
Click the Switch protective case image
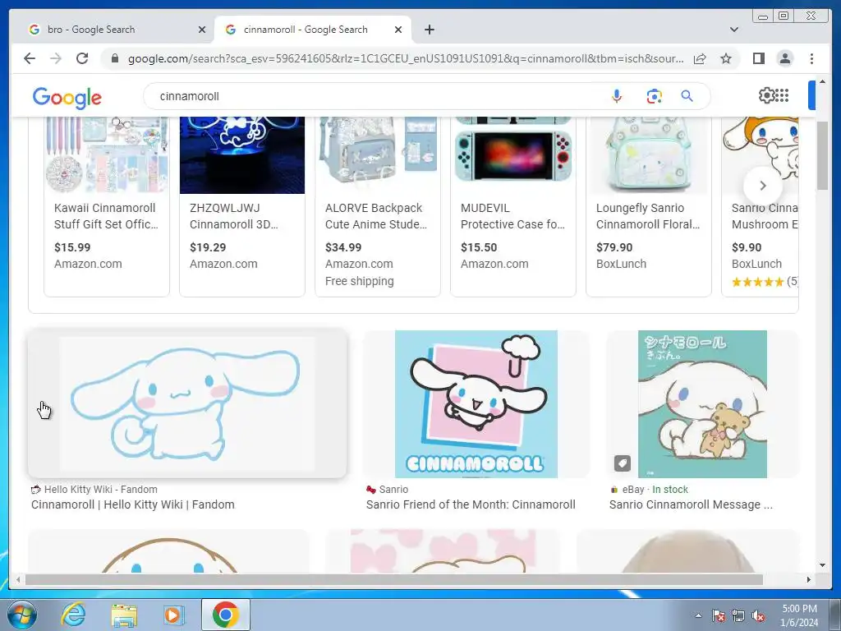click(513, 155)
